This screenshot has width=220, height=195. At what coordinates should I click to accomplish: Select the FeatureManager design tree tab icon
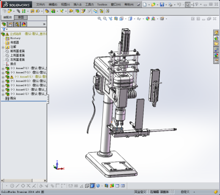4,25
